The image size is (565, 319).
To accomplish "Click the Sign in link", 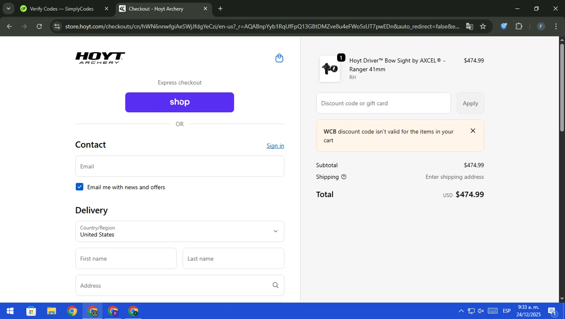I will (275, 146).
